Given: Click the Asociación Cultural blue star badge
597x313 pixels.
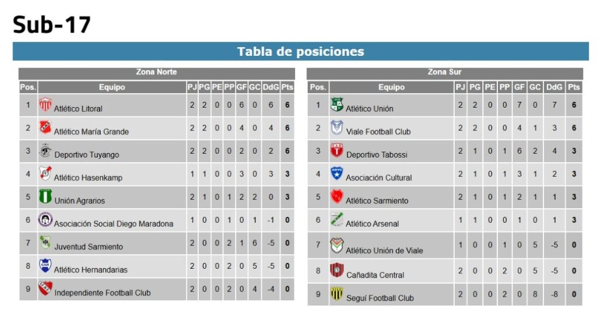Looking at the screenshot, I should pyautogui.click(x=337, y=173).
